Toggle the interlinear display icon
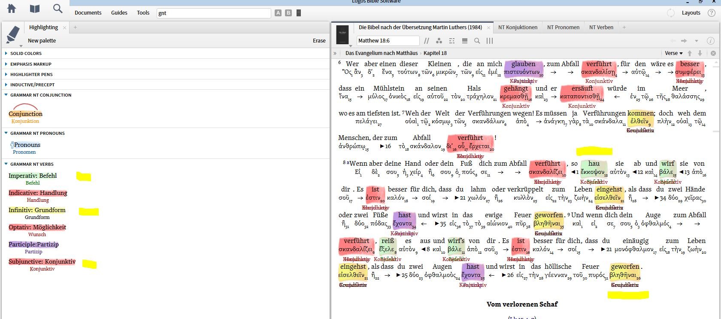 (x=452, y=41)
